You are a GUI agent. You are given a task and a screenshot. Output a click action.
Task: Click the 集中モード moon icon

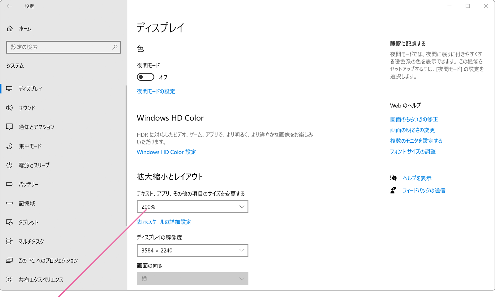[9, 146]
